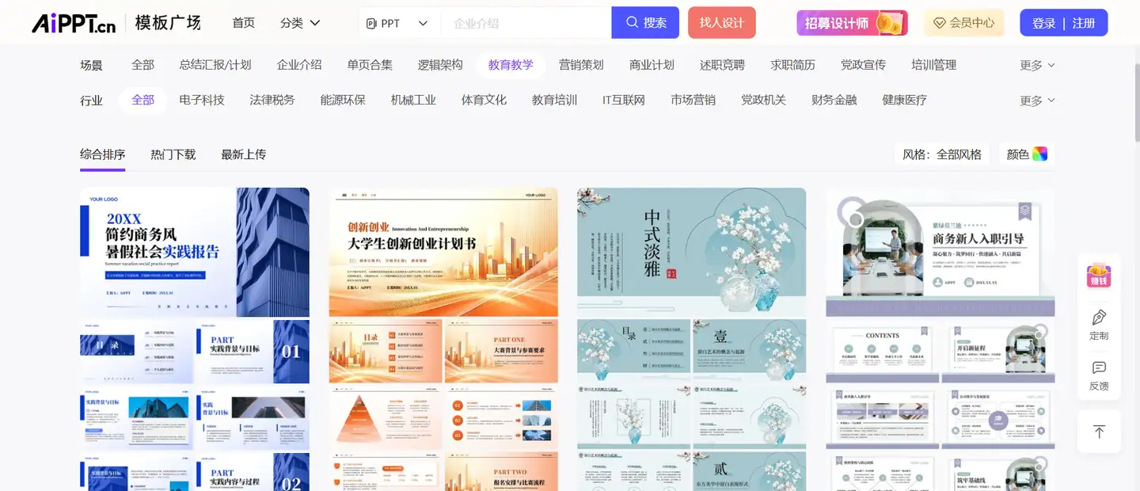Expand 更多 in the 行业 row
This screenshot has width=1140, height=491.
pyautogui.click(x=1037, y=101)
